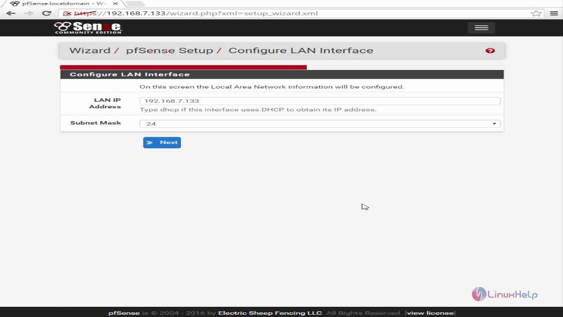Click the browser back arrow

(11, 13)
